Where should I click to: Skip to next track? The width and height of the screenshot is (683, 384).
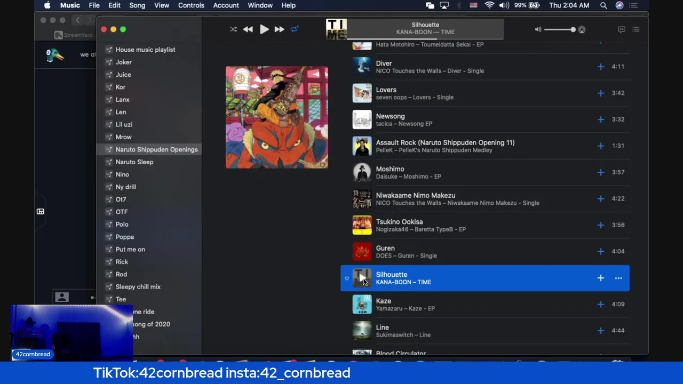tap(279, 29)
